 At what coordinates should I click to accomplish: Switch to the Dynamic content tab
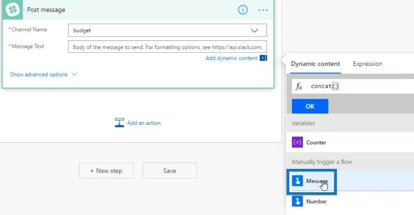point(315,64)
